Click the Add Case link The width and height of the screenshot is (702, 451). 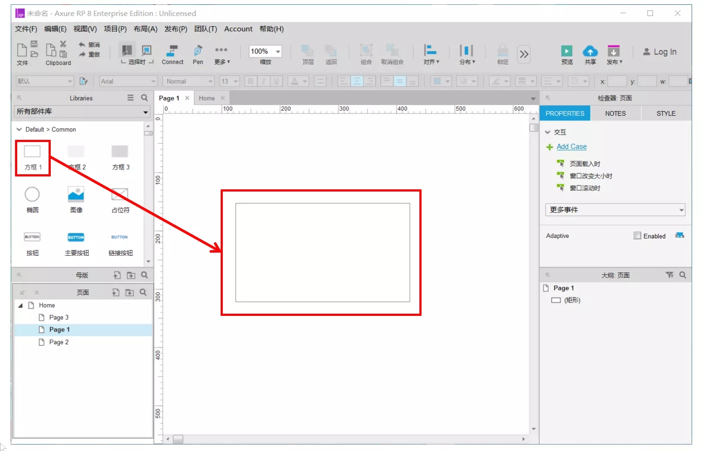[571, 147]
